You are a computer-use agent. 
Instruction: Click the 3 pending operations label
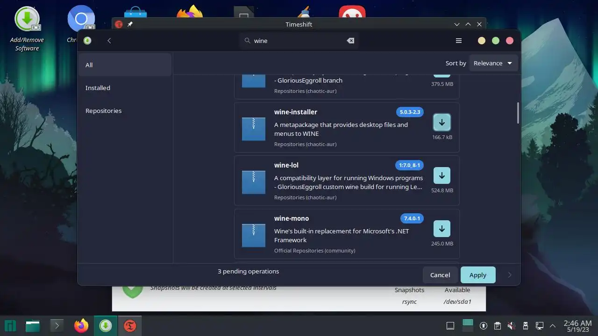248,271
